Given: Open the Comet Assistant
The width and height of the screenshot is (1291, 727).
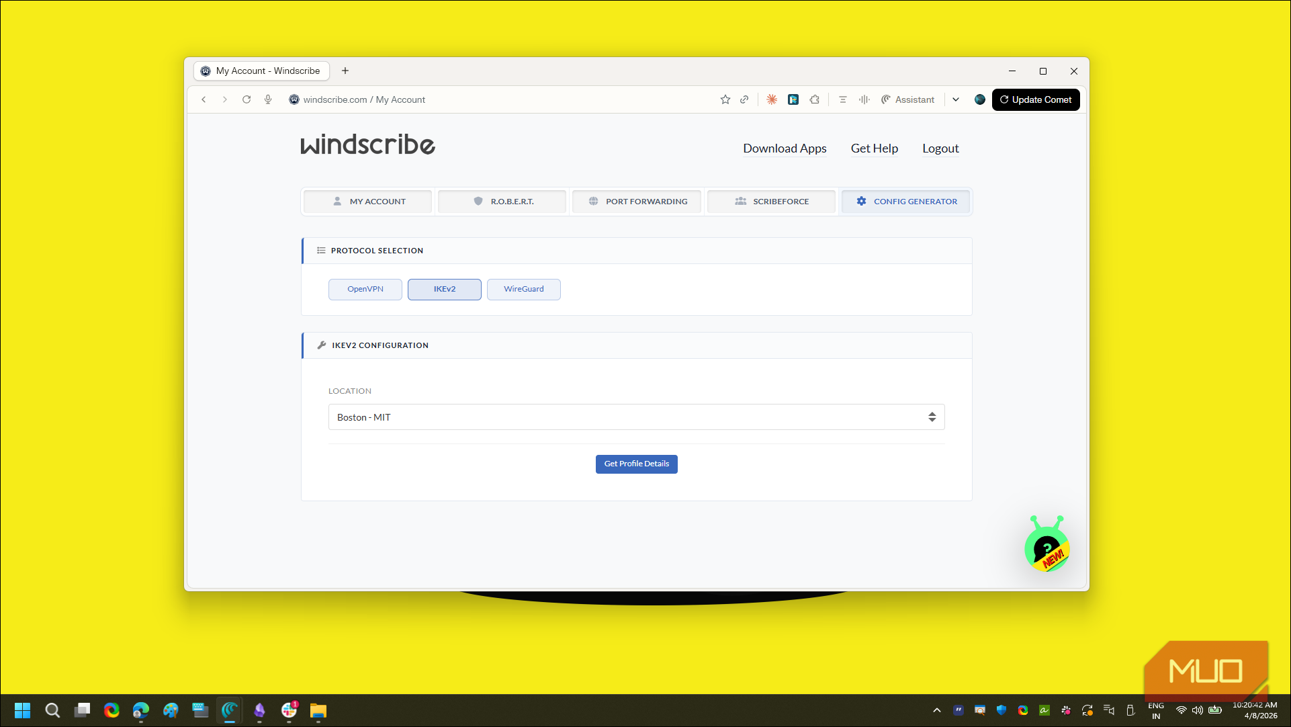Looking at the screenshot, I should (907, 99).
